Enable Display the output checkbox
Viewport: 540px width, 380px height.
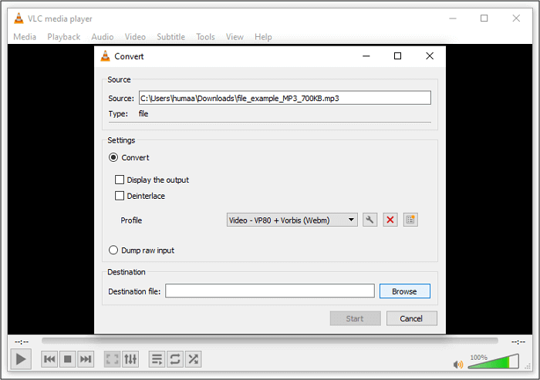120,180
